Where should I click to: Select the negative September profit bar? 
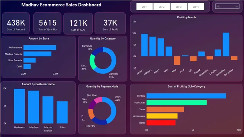click(210, 58)
